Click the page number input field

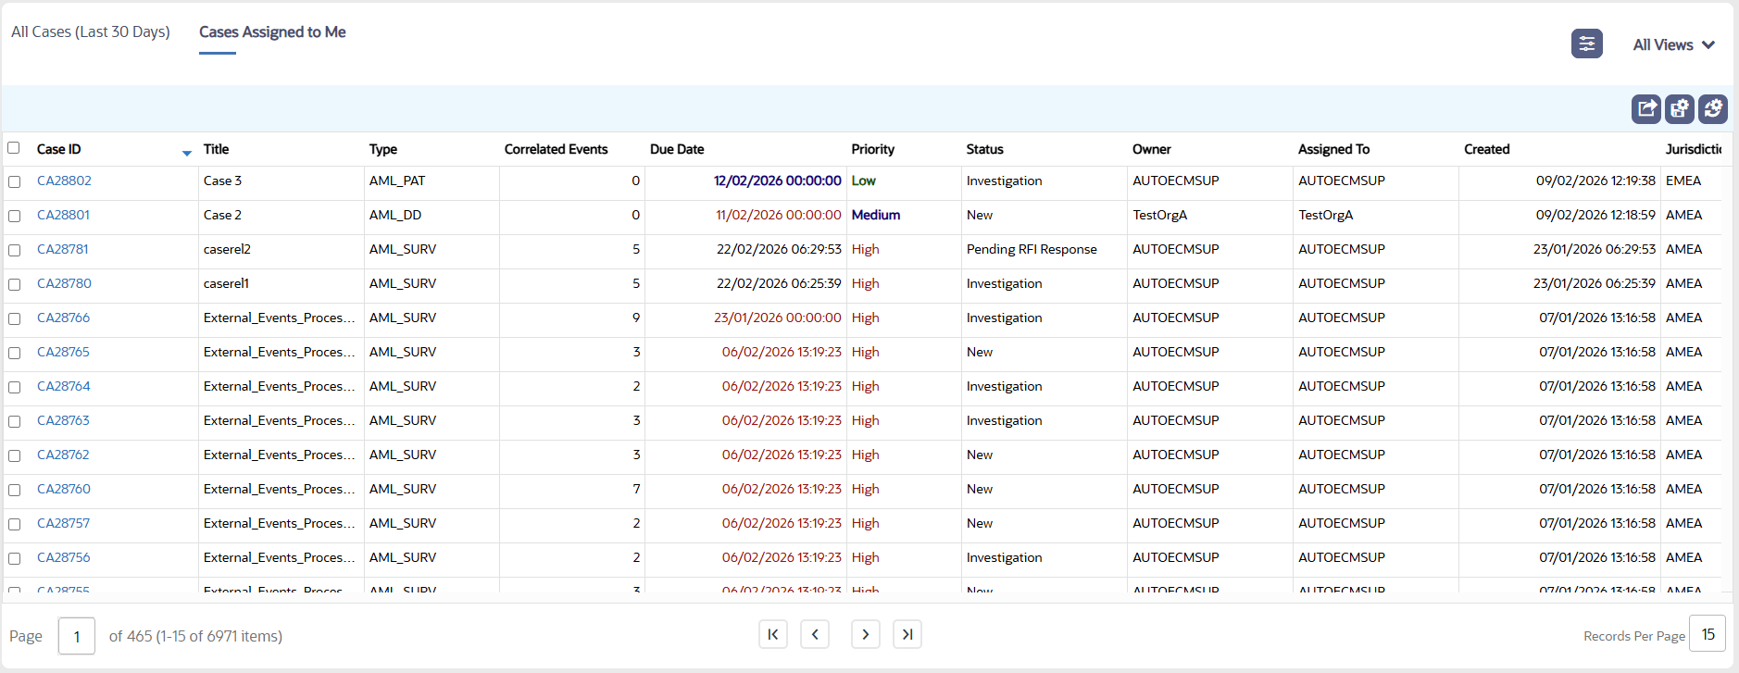tap(77, 636)
